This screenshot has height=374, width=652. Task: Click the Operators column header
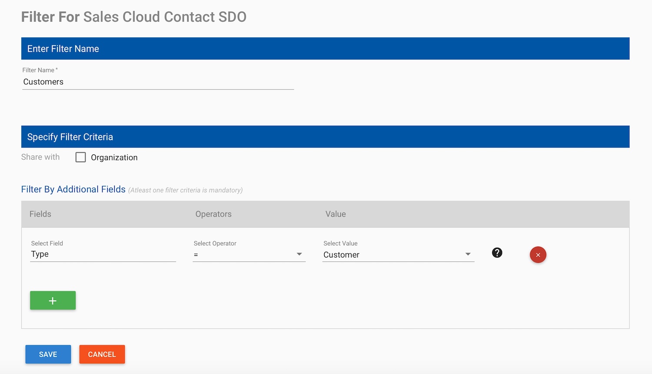(x=213, y=214)
